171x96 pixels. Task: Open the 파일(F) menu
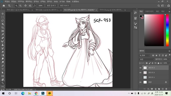click(7, 2)
